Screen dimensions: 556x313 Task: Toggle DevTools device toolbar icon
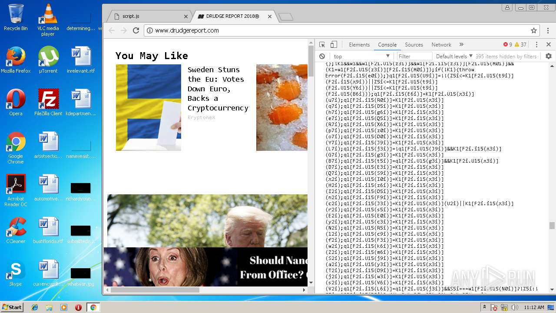coord(334,45)
